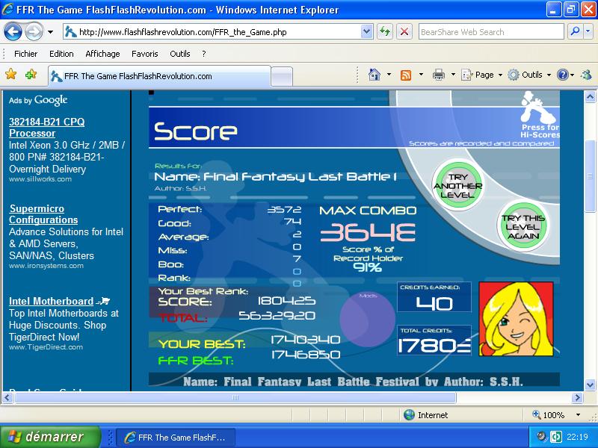Image resolution: width=598 pixels, height=448 pixels.
Task: Open the Favoris menu
Action: tap(144, 54)
